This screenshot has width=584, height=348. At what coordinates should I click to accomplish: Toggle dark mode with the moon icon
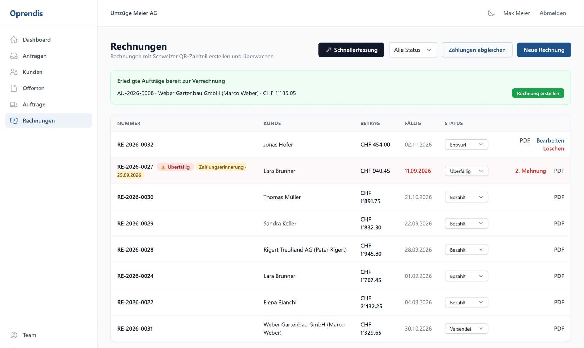point(491,13)
